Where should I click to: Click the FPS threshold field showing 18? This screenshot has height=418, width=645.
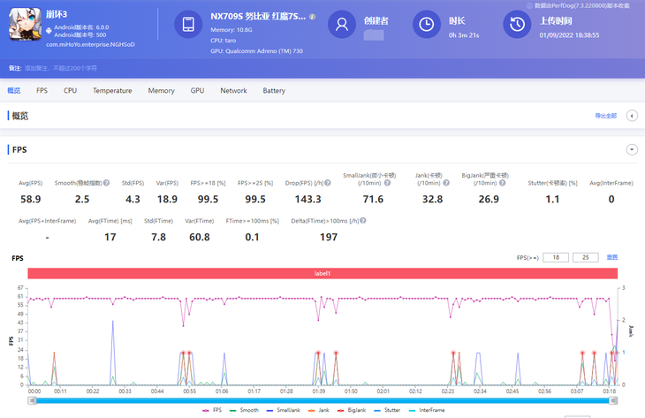click(556, 257)
